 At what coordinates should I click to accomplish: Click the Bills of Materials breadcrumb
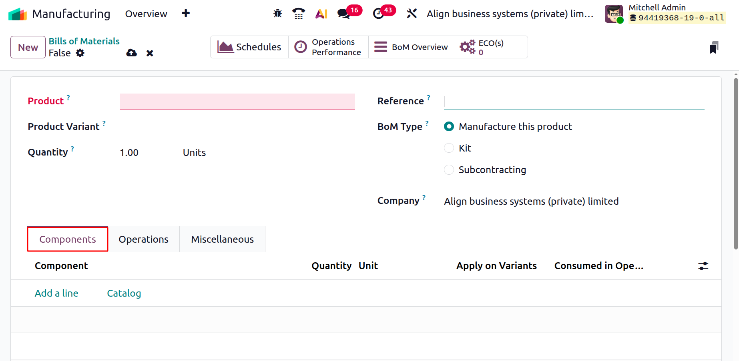(84, 41)
